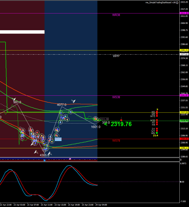Screen dimensions: 189x207
Task: Select the down arrow above the 4077.0 swing
Action: 74,101
